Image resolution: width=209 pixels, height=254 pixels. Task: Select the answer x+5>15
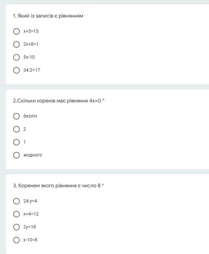(16, 31)
